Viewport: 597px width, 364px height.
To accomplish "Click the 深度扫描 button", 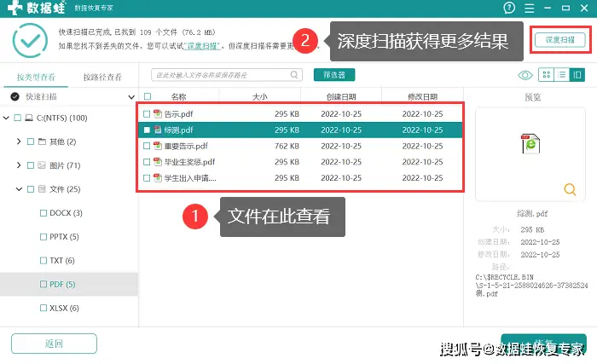I will [559, 39].
